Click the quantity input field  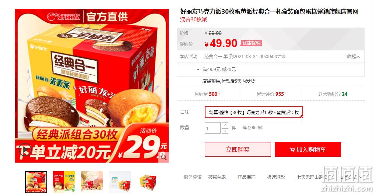(x=212, y=128)
